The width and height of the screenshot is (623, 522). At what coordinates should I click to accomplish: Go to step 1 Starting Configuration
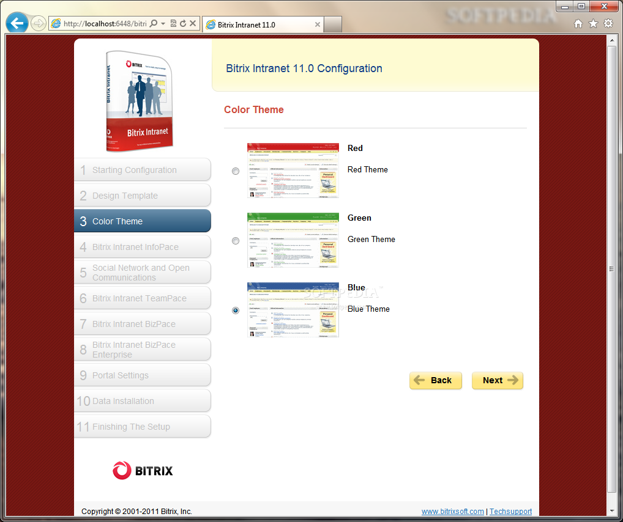(x=143, y=170)
